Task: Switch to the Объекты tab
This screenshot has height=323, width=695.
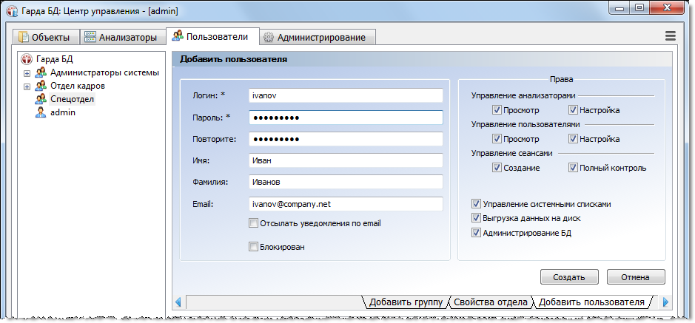Action: 46,37
